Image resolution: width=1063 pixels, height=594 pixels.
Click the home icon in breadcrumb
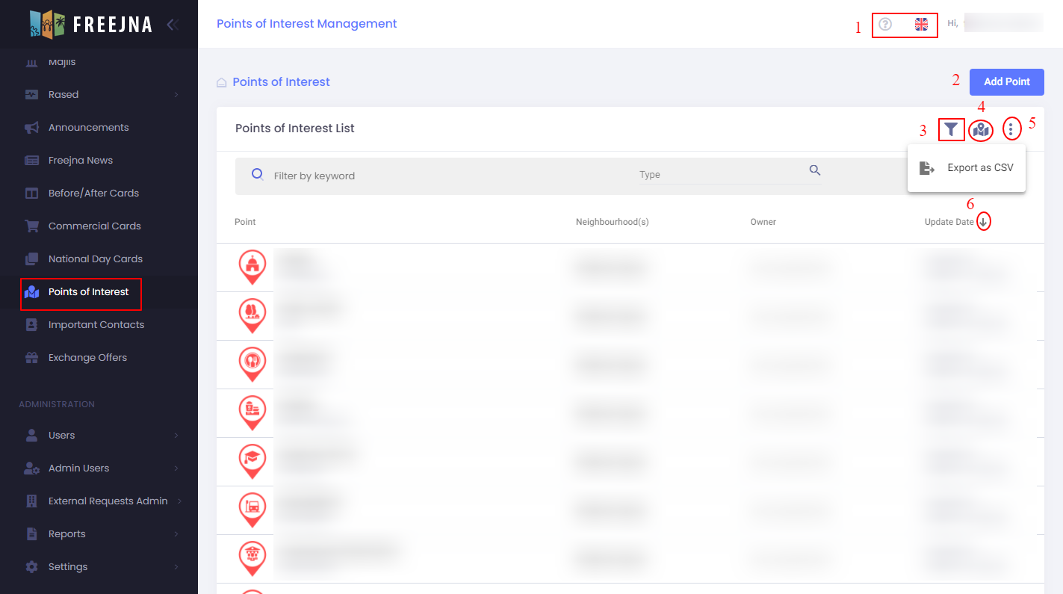pos(222,83)
